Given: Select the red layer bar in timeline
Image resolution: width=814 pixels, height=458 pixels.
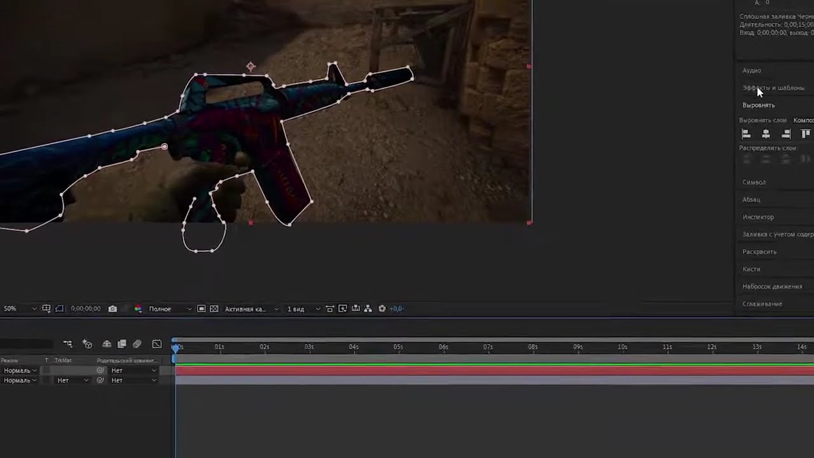Looking at the screenshot, I should 494,370.
